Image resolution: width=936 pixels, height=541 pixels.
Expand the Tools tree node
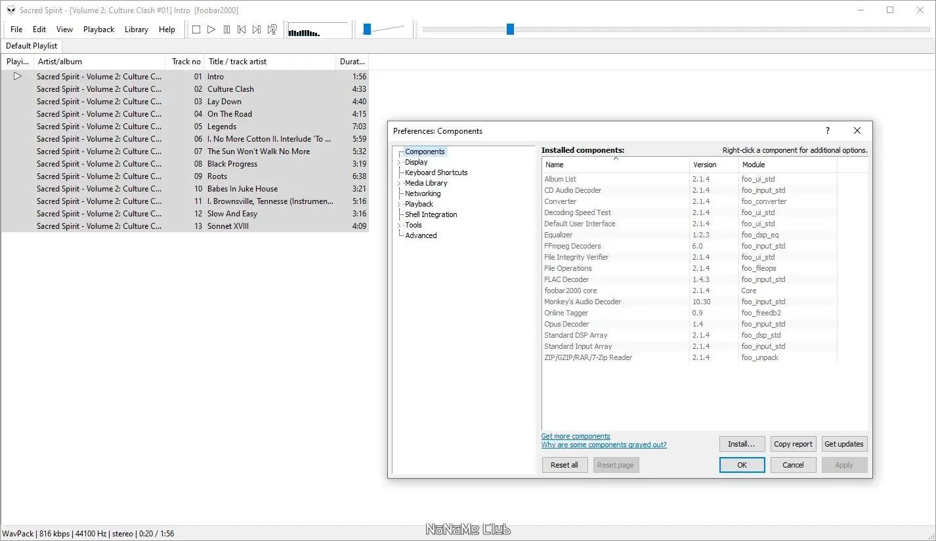(399, 225)
